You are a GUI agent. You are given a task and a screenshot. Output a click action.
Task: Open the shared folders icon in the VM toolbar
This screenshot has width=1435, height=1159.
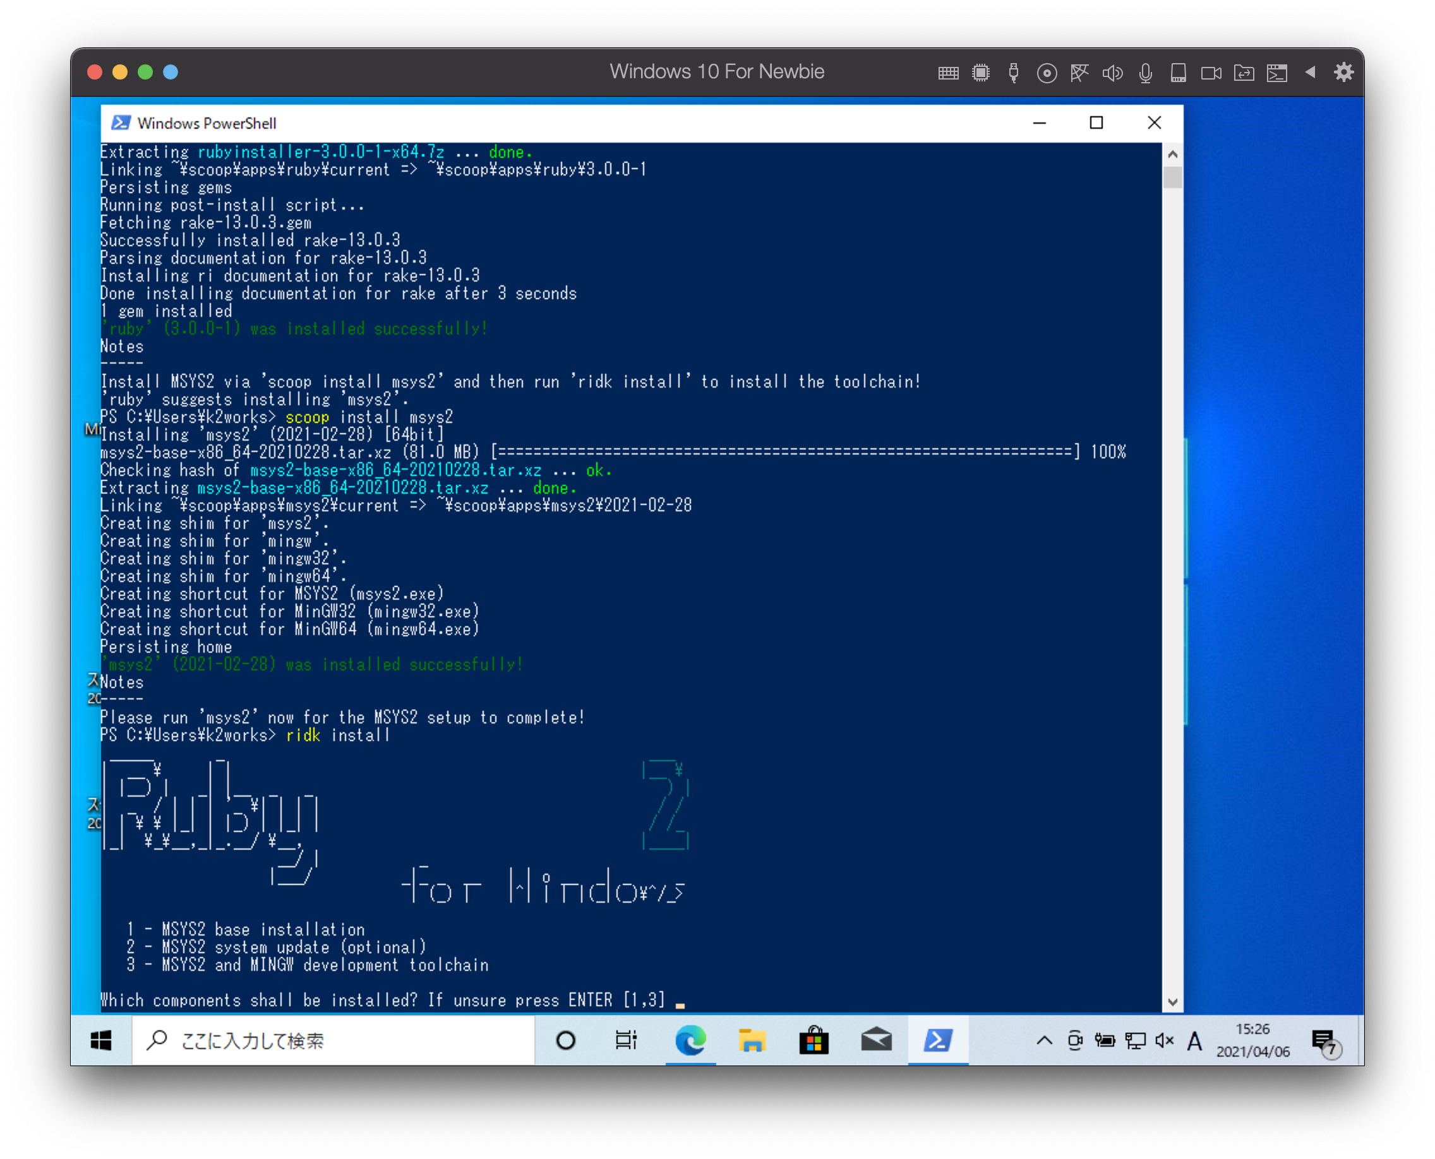[x=1245, y=73]
